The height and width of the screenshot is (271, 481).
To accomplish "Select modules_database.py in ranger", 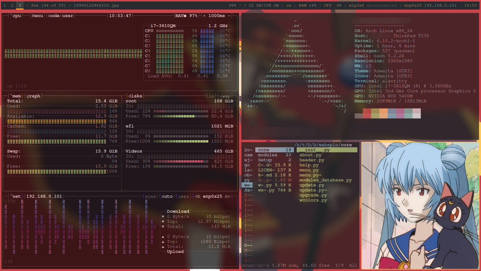I will (326, 180).
